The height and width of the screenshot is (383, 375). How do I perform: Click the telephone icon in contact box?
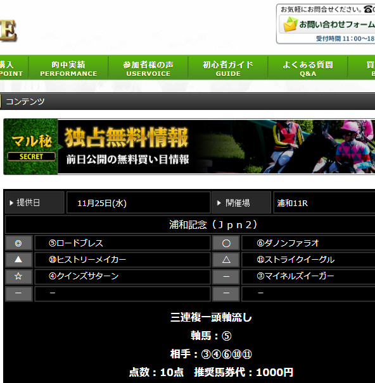pyautogui.click(x=368, y=9)
